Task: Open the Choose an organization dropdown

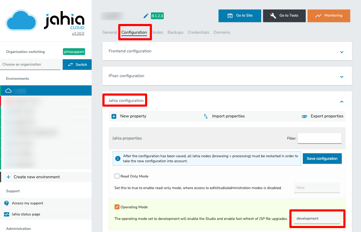Action: coord(30,65)
